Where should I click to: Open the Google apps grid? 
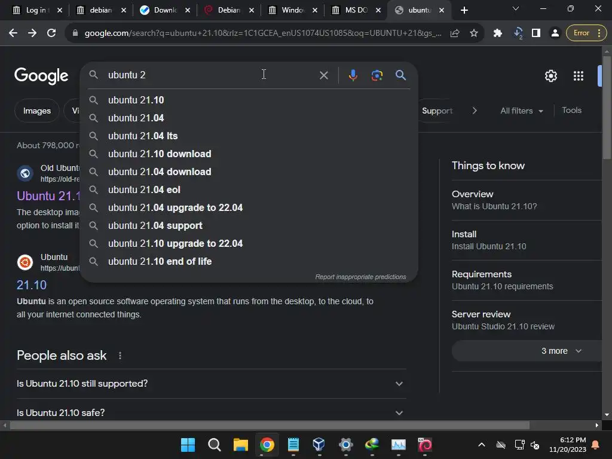(579, 76)
